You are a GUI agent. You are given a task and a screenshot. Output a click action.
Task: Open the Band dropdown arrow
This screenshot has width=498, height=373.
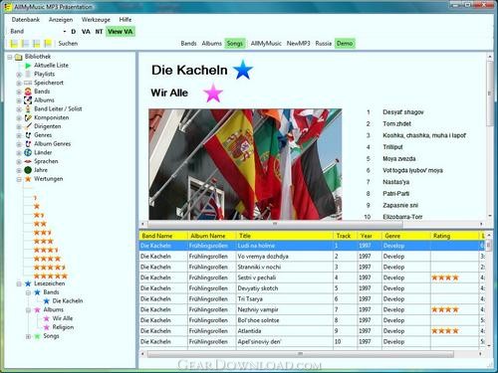[65, 32]
